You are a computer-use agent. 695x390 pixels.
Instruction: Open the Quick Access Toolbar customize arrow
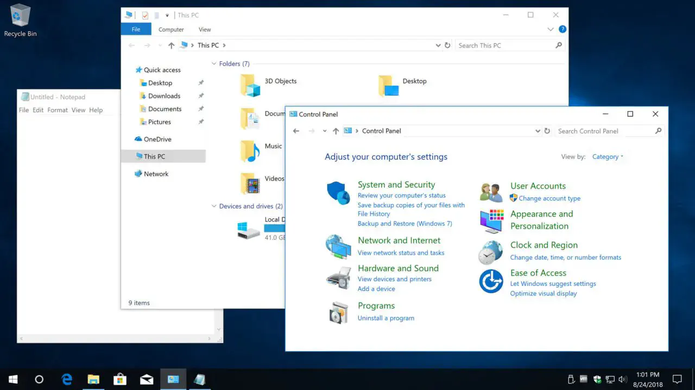(167, 15)
